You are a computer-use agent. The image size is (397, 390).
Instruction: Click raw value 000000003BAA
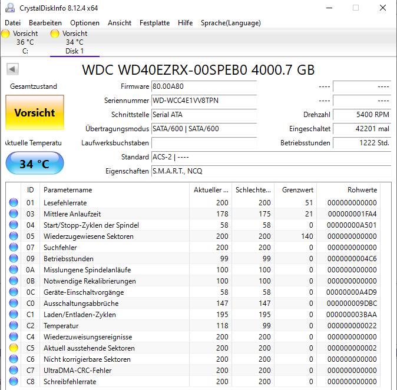[352, 315]
